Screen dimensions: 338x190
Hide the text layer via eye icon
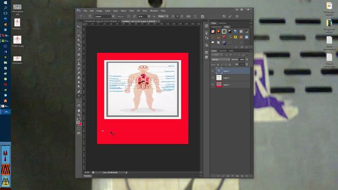point(213,71)
